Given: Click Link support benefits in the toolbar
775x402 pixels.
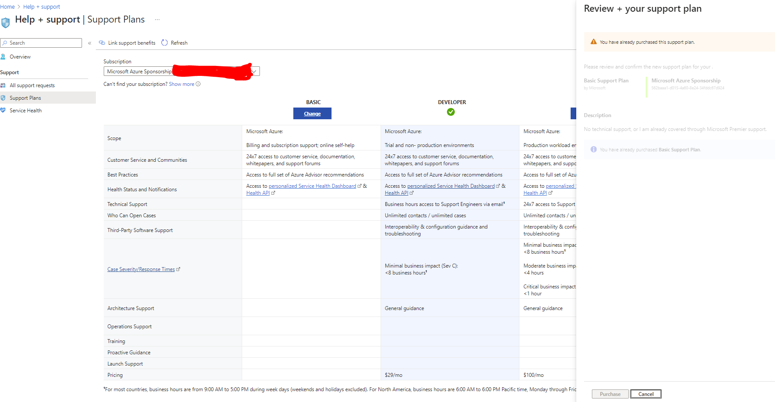Looking at the screenshot, I should [127, 43].
